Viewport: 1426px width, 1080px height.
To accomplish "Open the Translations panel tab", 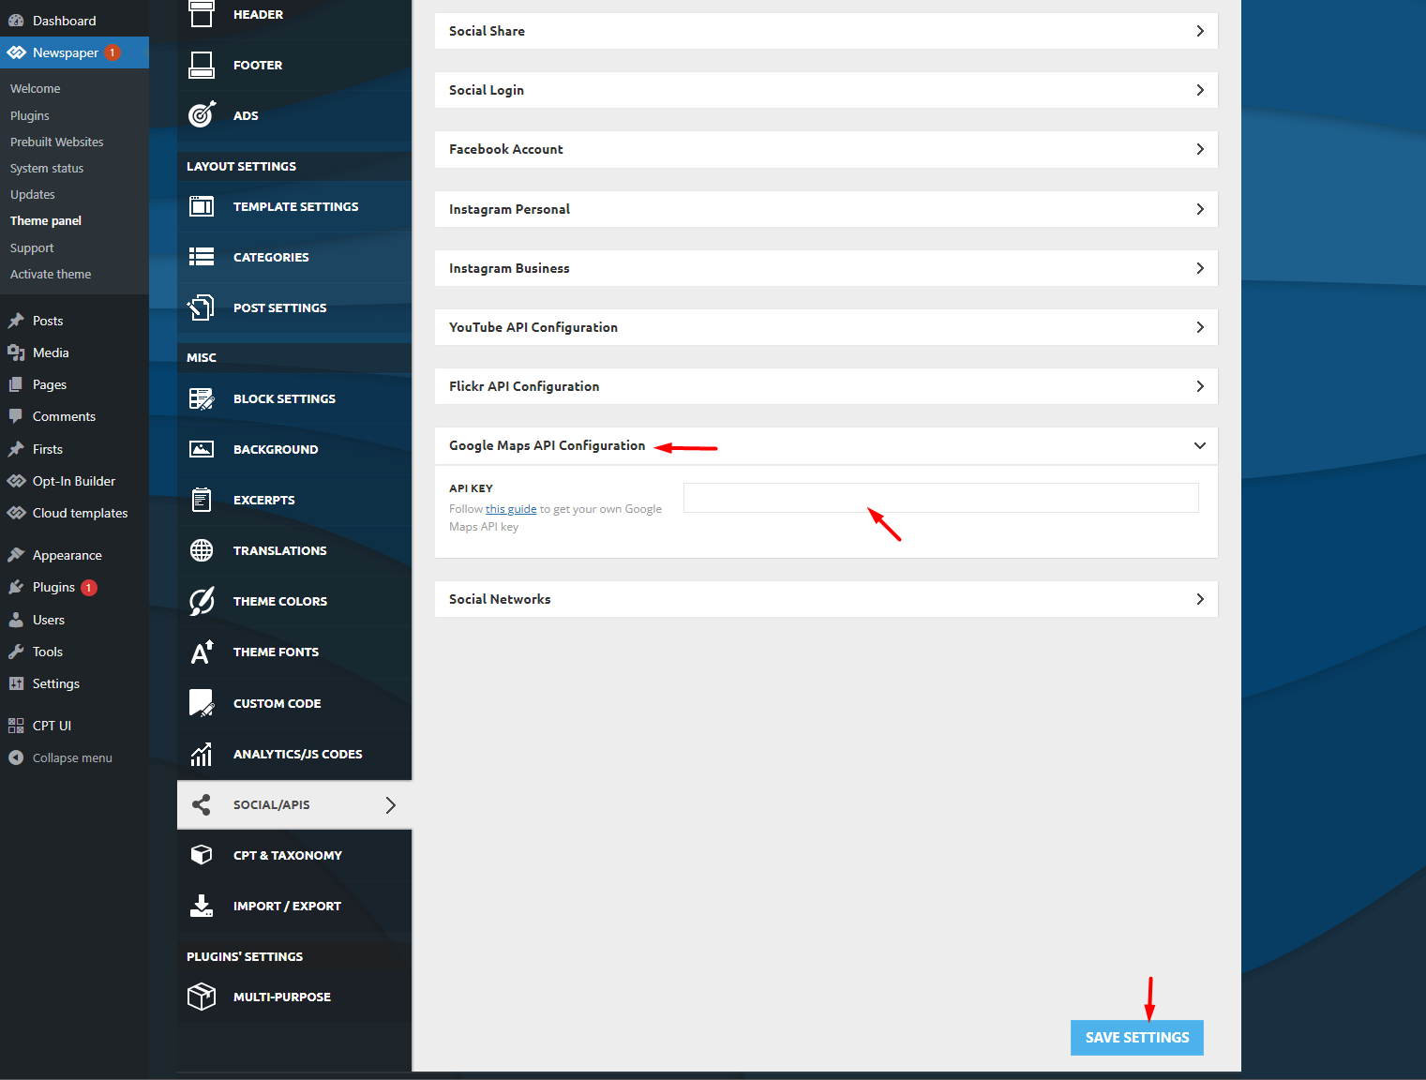I will 294,550.
